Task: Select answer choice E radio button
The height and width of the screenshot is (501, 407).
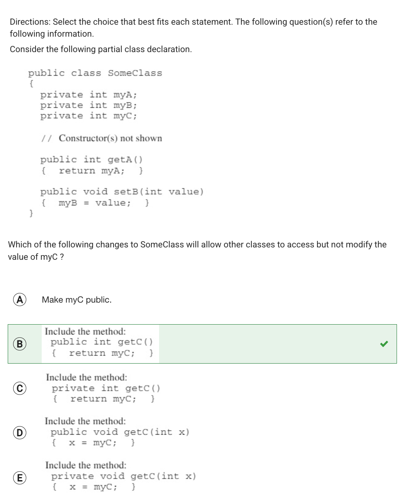Action: coord(20,478)
